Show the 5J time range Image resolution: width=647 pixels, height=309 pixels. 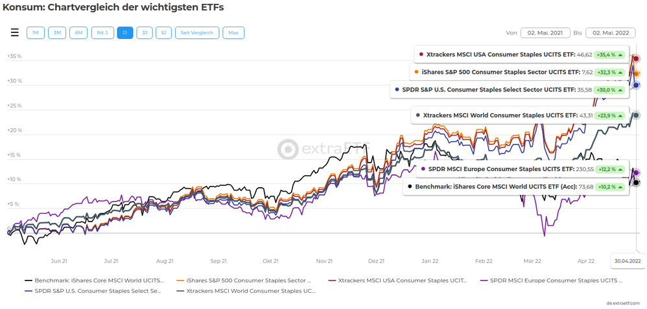coord(163,32)
